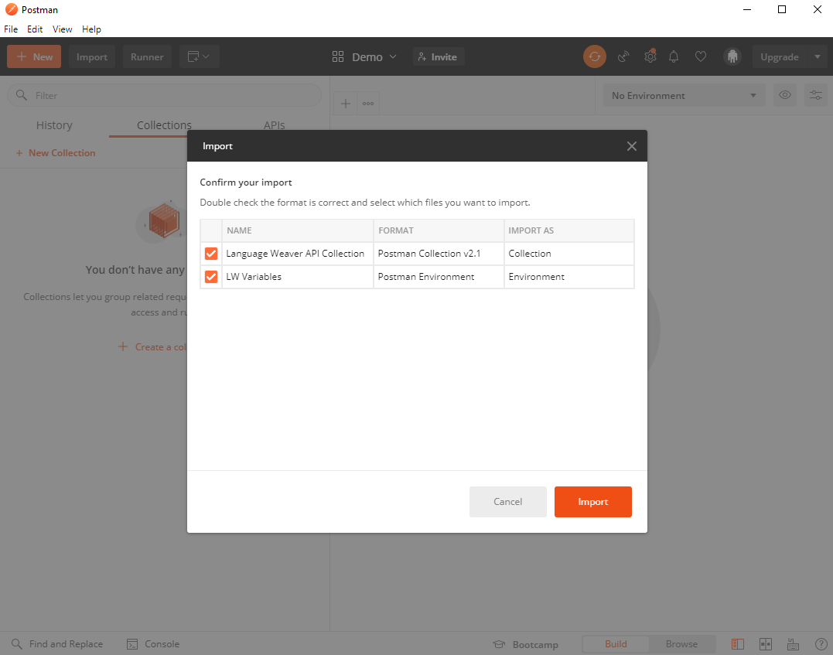Open the settings gear icon
Viewport: 833px width, 655px height.
click(650, 56)
